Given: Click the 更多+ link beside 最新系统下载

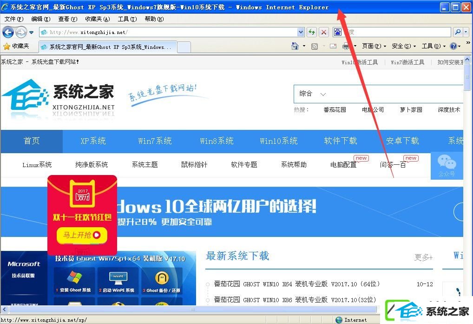Looking at the screenshot, I should click(x=424, y=257).
